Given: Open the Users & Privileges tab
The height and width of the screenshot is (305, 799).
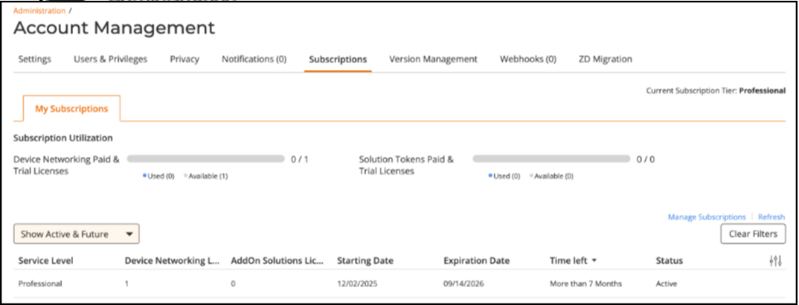Looking at the screenshot, I should (110, 60).
